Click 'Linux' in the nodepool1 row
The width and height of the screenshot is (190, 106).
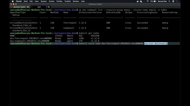pyautogui.click(x=128, y=28)
